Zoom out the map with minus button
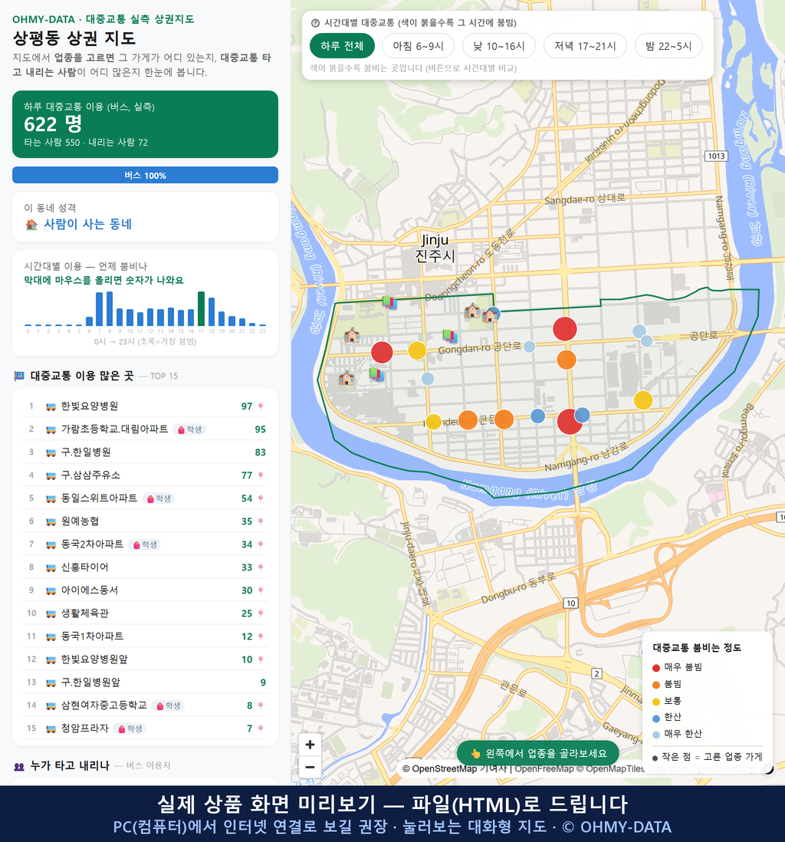Screen dimensions: 785x842 310,767
